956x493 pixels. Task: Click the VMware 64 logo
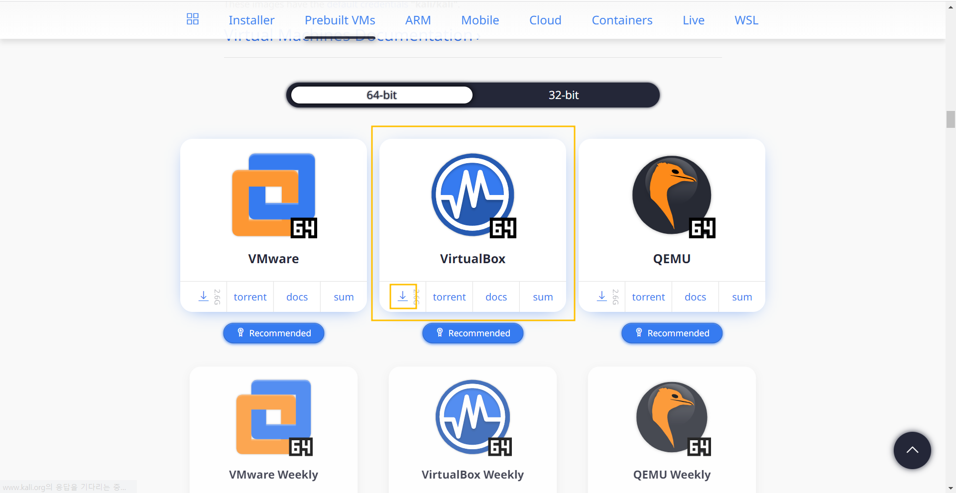tap(274, 195)
